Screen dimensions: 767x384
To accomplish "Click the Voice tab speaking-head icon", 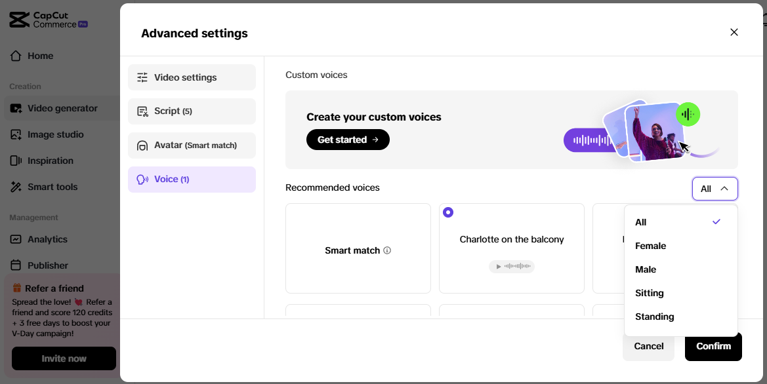I will [x=142, y=180].
